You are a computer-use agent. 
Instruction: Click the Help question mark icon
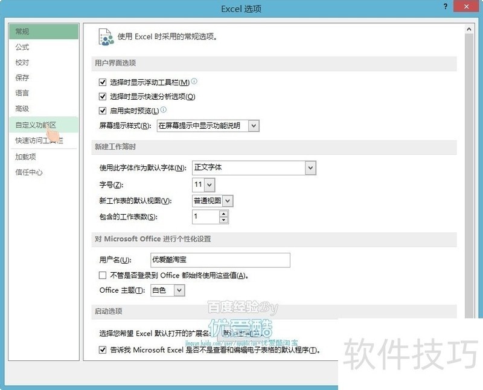coord(446,7)
